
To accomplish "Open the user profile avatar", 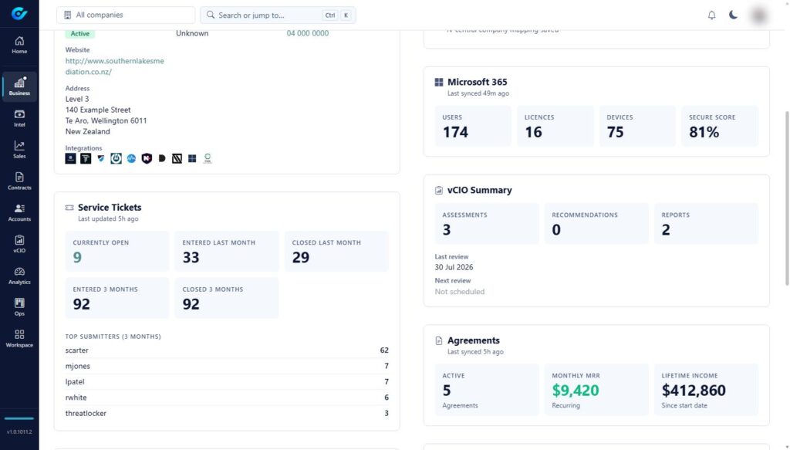I will point(759,15).
